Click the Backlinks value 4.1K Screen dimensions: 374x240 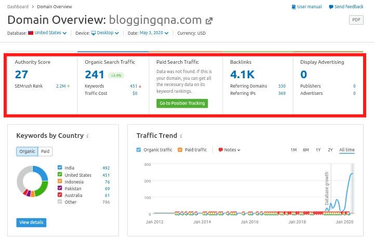(x=243, y=75)
